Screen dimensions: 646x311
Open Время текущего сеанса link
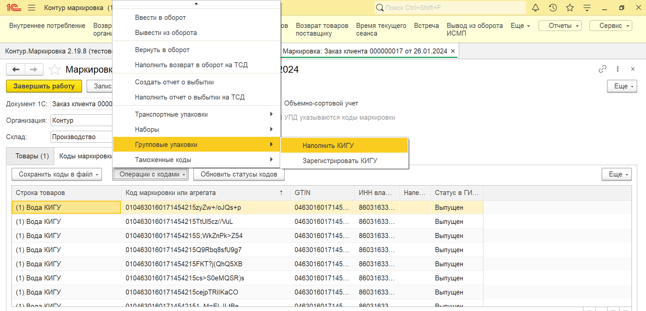tap(381, 29)
